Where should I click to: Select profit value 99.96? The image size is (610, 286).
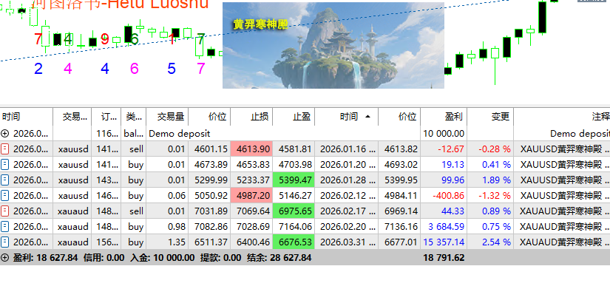pyautogui.click(x=453, y=180)
